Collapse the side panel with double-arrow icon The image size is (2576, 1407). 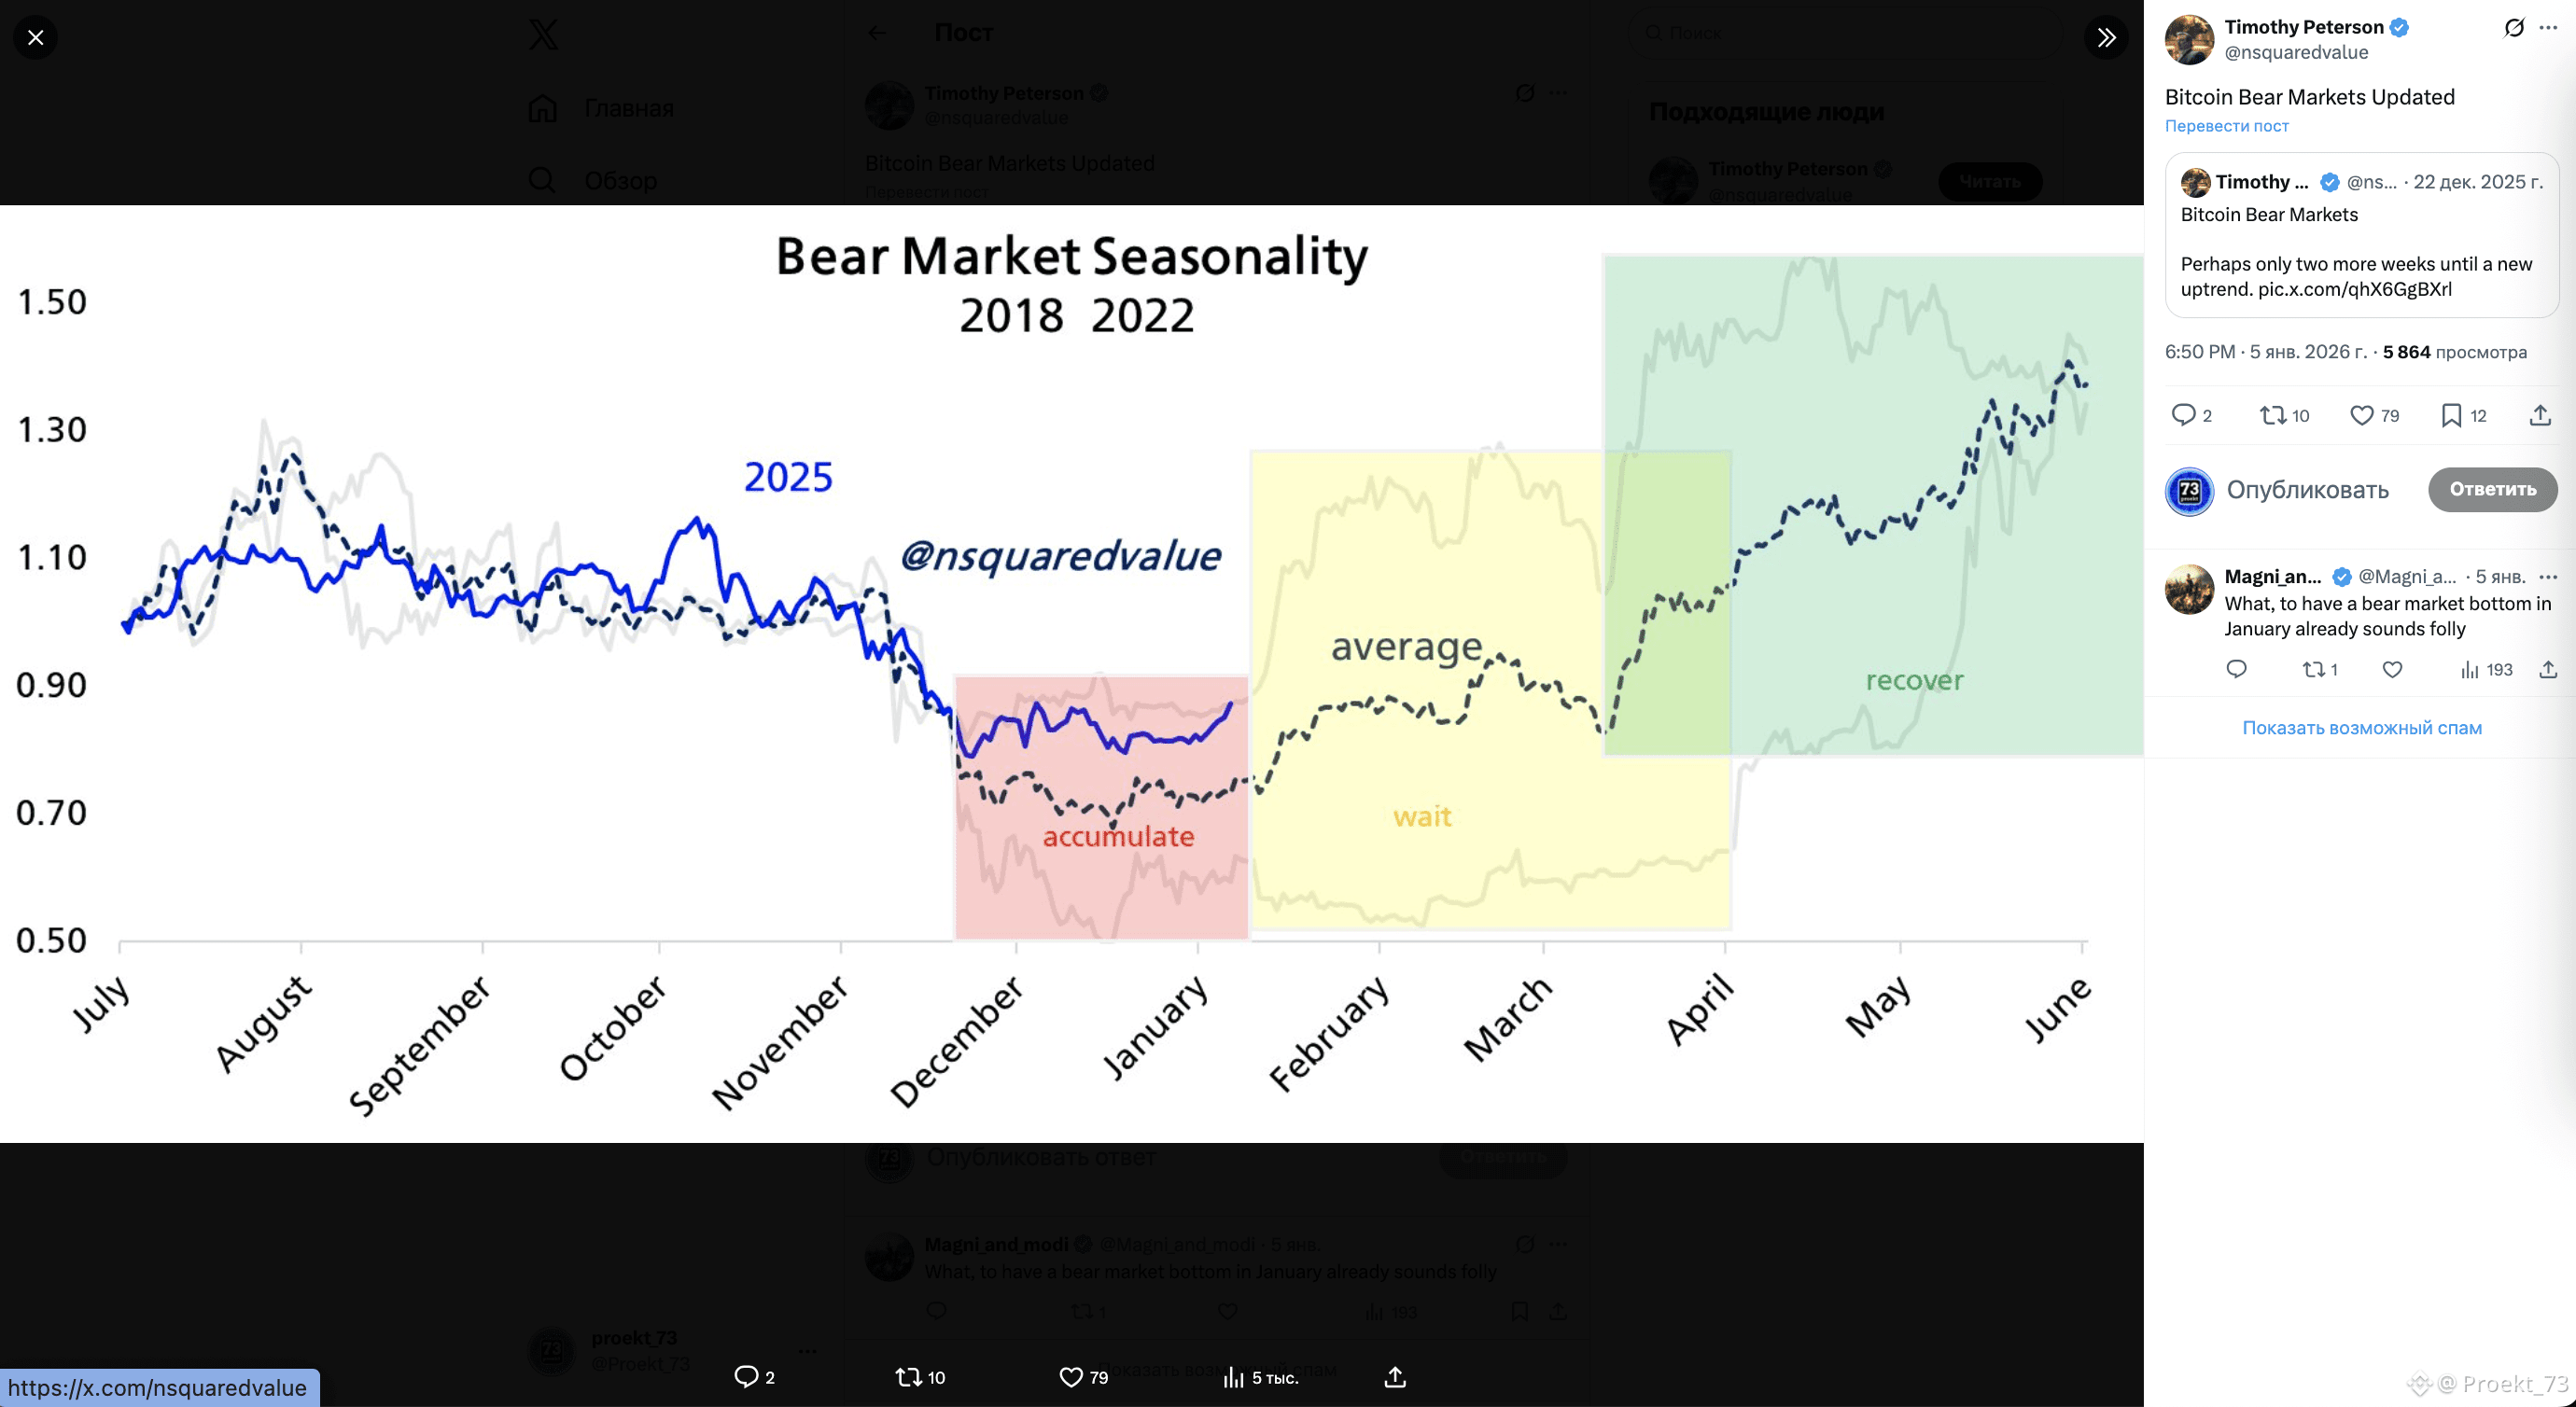[2106, 38]
